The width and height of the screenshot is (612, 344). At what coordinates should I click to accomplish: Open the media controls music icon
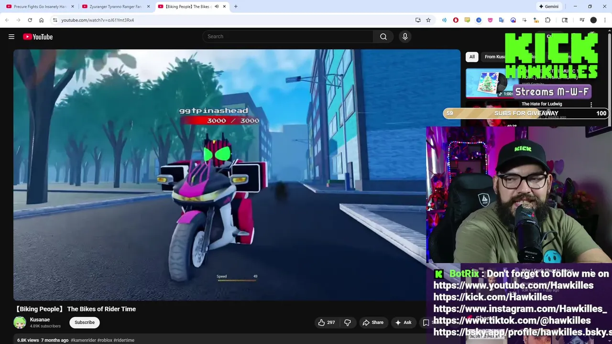[x=582, y=20]
